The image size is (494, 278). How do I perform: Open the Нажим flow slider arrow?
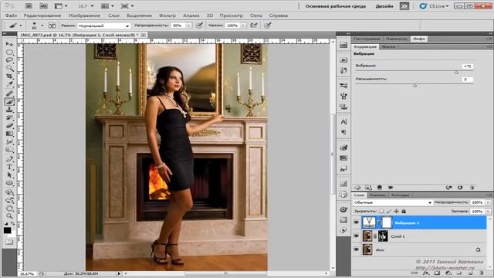(243, 25)
